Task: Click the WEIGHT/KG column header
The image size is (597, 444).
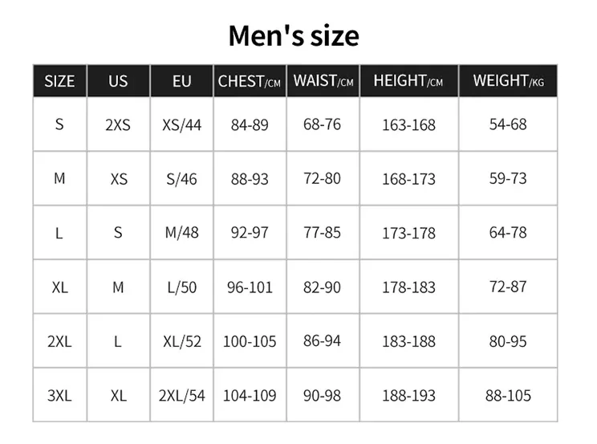Action: coord(508,81)
